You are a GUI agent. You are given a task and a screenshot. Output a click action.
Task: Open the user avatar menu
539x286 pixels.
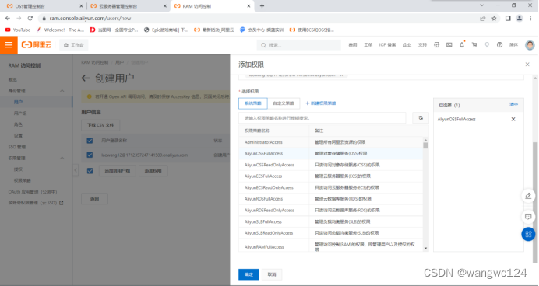[x=530, y=45]
